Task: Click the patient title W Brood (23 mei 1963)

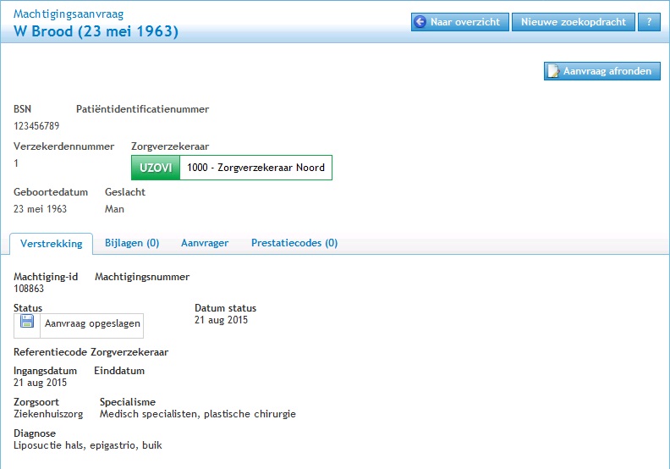Action: 96,31
